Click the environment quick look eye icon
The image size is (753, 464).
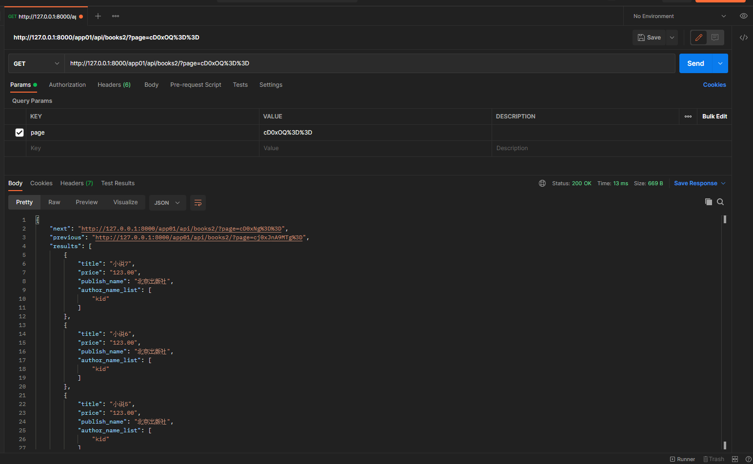click(743, 16)
